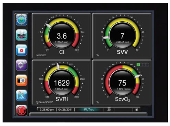Click the SVV gauge needle pointer
The width and height of the screenshot is (170, 126).
[x=105, y=37]
